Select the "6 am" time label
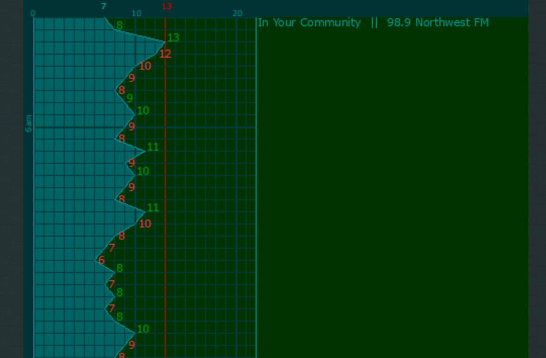Screen dimensions: 546x358 (x=29, y=123)
